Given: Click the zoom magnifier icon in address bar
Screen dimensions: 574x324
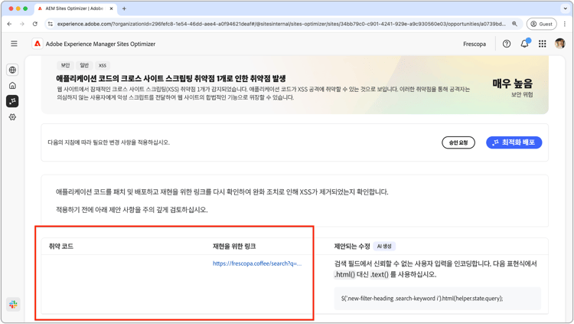Looking at the screenshot, I should 514,24.
